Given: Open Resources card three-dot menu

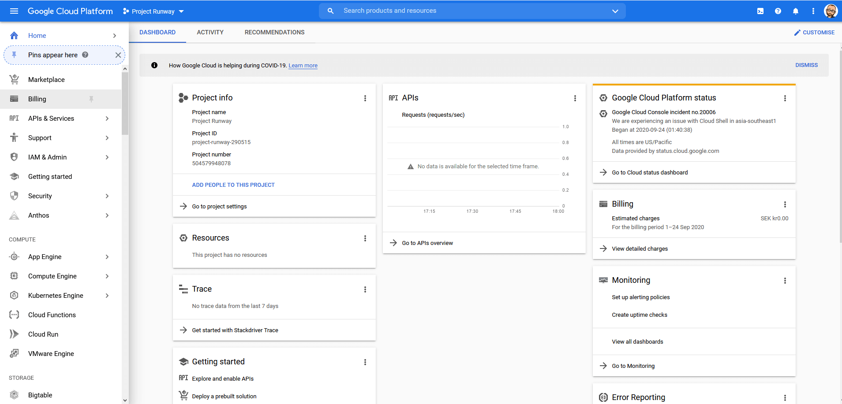Looking at the screenshot, I should coord(365,238).
